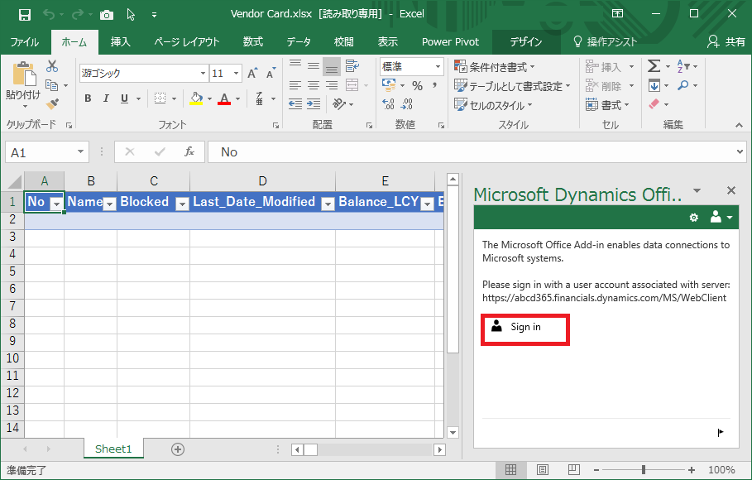Switch to the ページ レイアウト tab
Screen dimensions: 752x480
pos(187,42)
